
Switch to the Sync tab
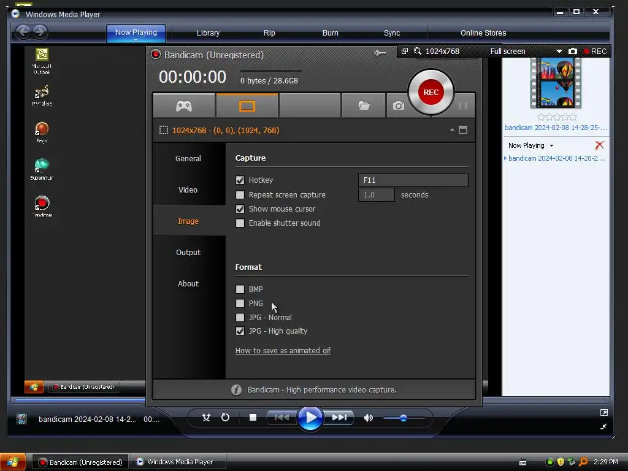pos(392,33)
